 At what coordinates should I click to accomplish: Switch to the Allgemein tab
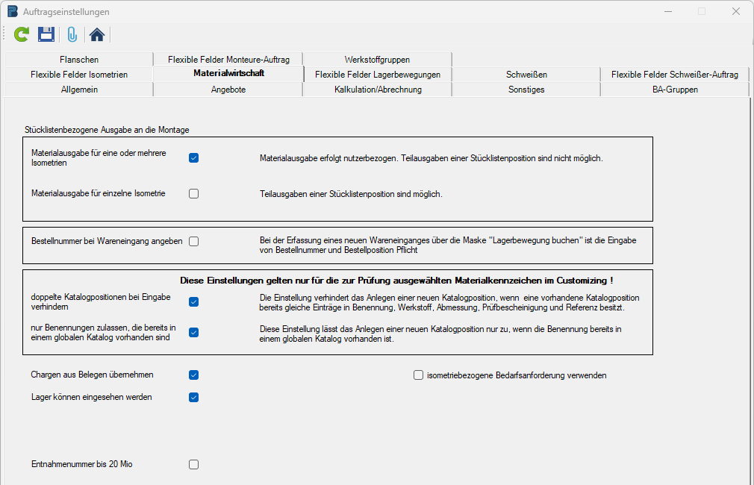point(79,90)
